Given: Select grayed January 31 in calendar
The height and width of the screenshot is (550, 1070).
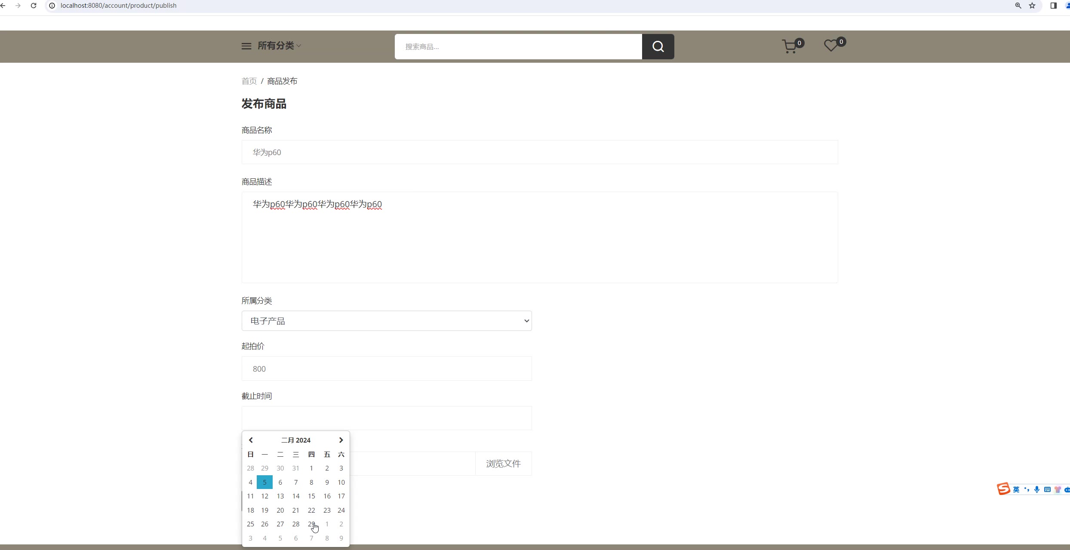Looking at the screenshot, I should [x=296, y=468].
